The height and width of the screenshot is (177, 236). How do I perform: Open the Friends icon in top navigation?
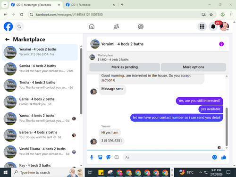pos(116,26)
